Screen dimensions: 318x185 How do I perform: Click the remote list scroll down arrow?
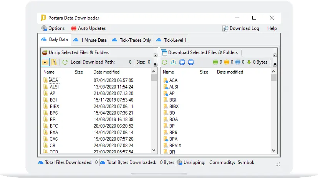[x=273, y=151]
